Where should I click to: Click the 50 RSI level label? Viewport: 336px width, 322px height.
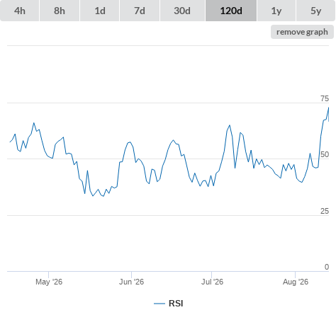(325, 154)
